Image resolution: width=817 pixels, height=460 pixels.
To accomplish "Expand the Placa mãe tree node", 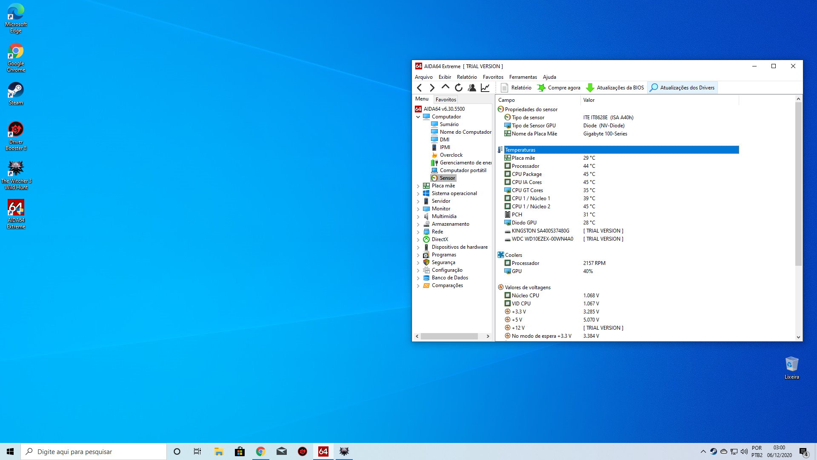I will (x=418, y=186).
